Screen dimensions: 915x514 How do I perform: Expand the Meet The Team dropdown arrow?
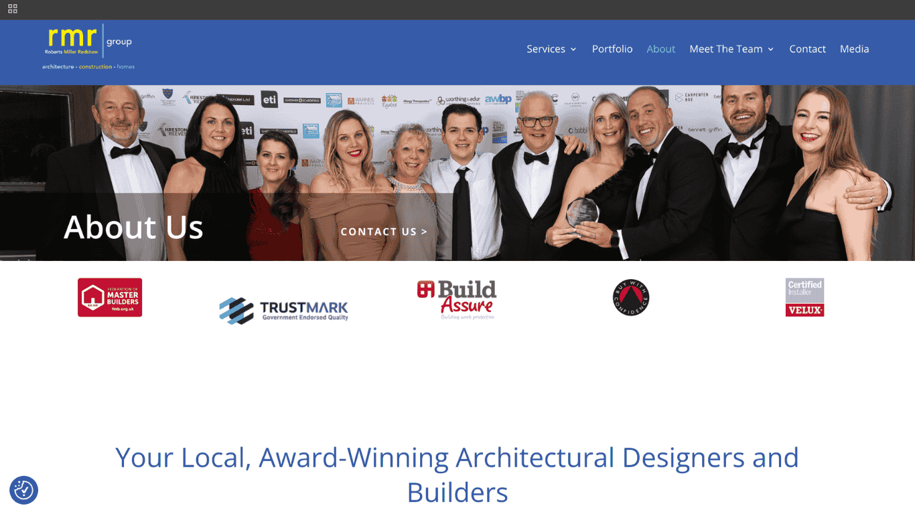point(771,50)
